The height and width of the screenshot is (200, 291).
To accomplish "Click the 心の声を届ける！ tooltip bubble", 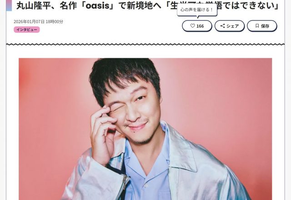I will (x=197, y=10).
